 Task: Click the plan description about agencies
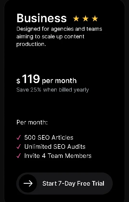click(59, 37)
